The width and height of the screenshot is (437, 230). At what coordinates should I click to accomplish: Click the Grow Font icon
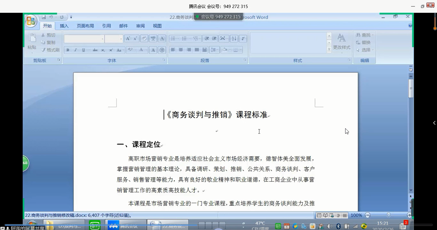[x=128, y=38]
